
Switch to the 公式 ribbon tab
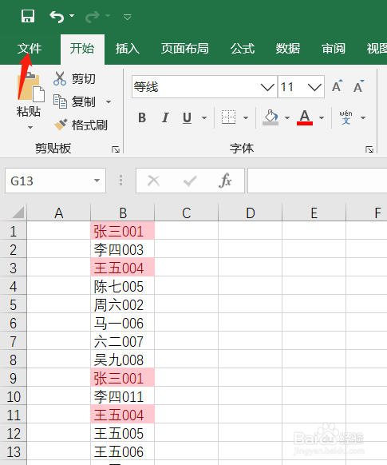tap(243, 49)
